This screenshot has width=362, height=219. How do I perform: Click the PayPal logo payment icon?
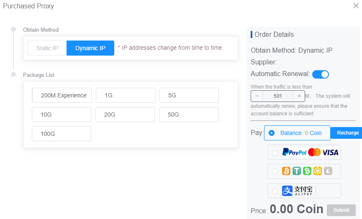(294, 152)
